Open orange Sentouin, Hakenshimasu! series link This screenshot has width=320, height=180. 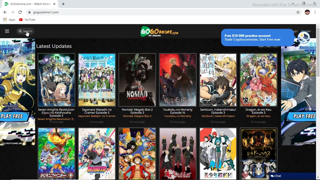tap(218, 116)
